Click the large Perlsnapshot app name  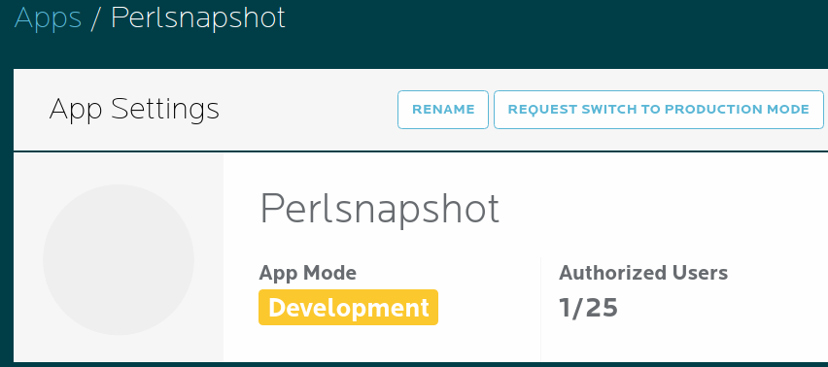(x=380, y=210)
